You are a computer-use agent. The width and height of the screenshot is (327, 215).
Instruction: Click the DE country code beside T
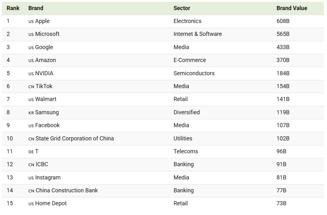(x=31, y=152)
